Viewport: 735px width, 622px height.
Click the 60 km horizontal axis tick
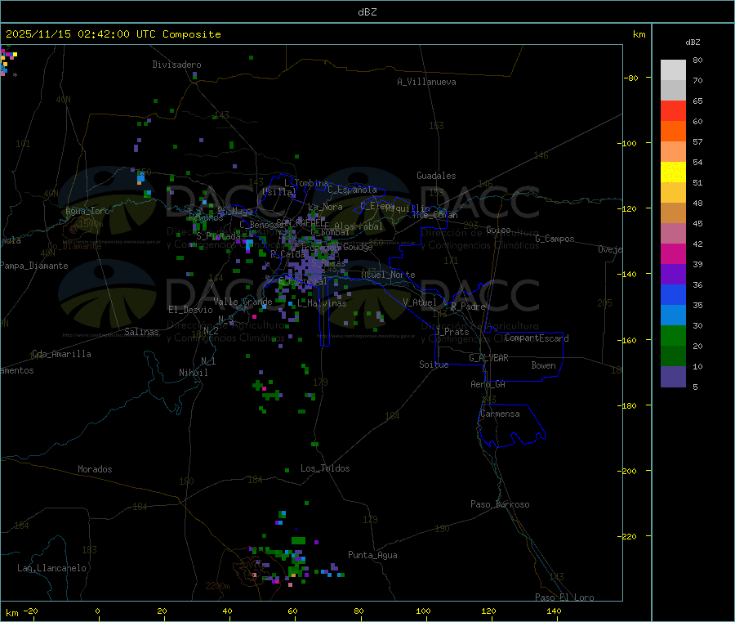click(292, 611)
